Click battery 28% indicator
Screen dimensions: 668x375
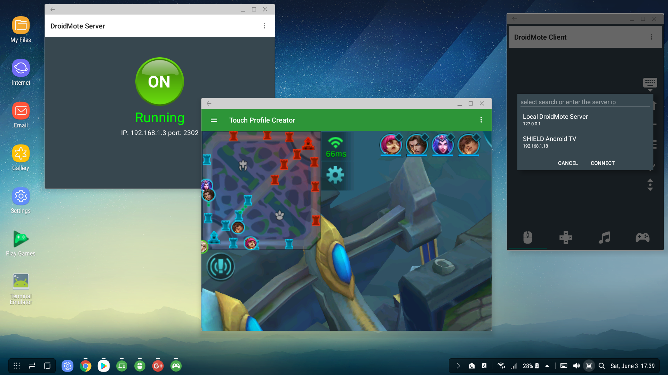pyautogui.click(x=531, y=366)
